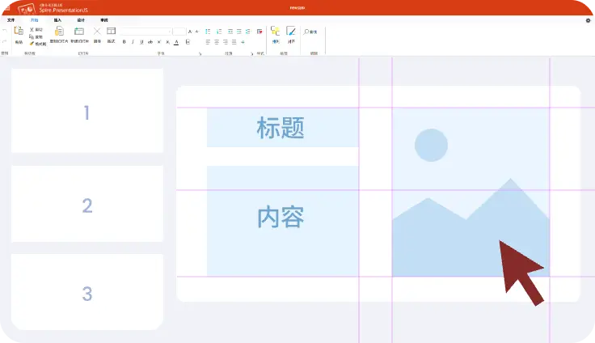Click the app grid icon at top left
595x343 pixels.
tap(7, 8)
